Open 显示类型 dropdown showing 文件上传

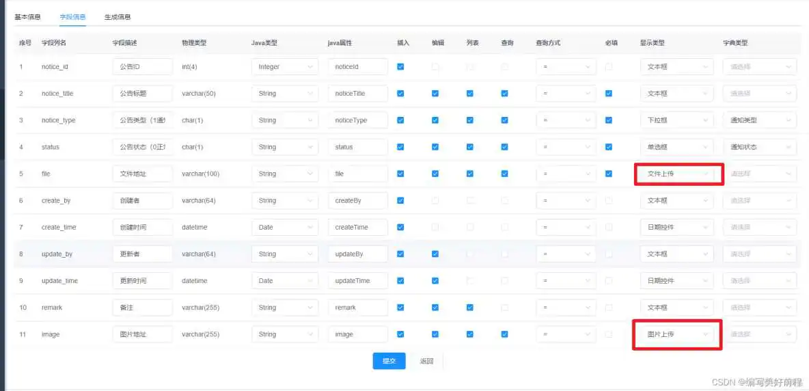[x=676, y=174]
